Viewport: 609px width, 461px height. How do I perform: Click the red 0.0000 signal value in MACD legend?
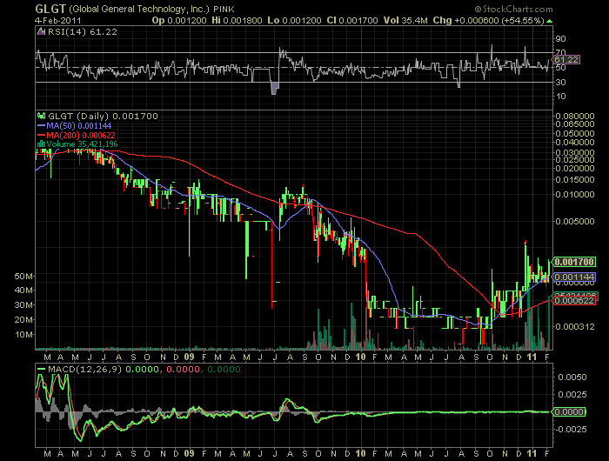(183, 370)
